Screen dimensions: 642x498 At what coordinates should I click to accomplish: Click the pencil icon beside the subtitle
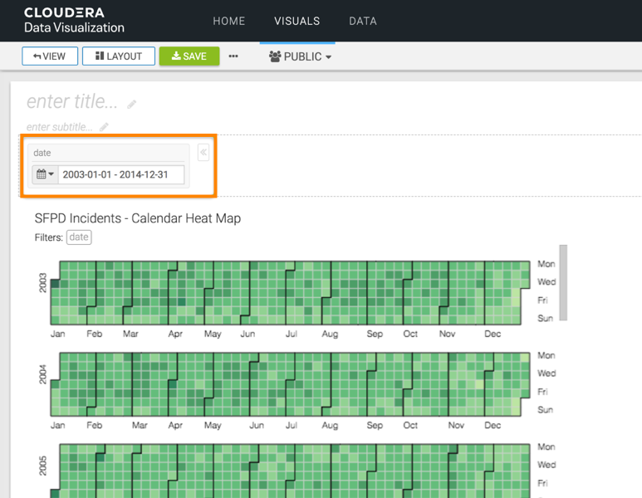(x=104, y=127)
